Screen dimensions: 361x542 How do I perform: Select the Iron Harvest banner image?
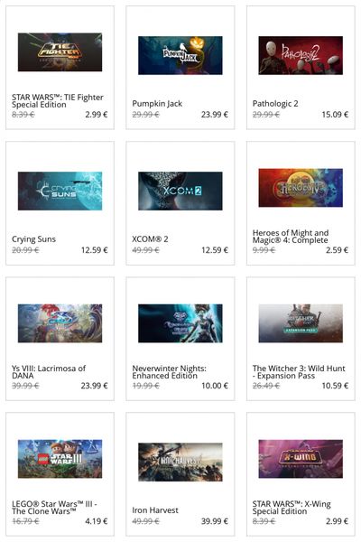pyautogui.click(x=180, y=462)
